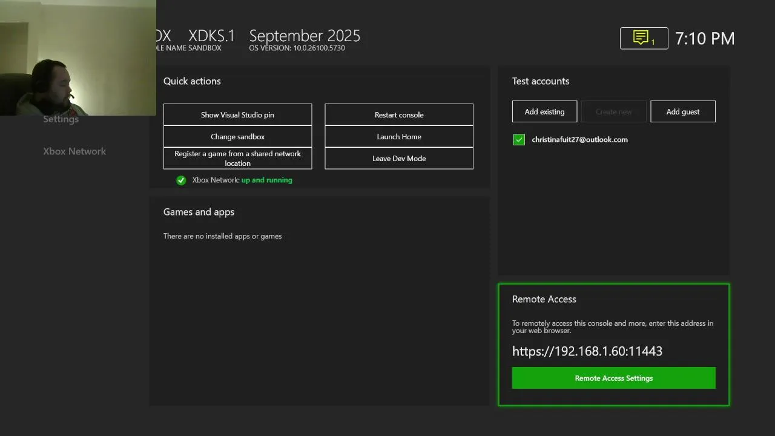The image size is (775, 436).
Task: Add an existing test account
Action: coord(544,111)
